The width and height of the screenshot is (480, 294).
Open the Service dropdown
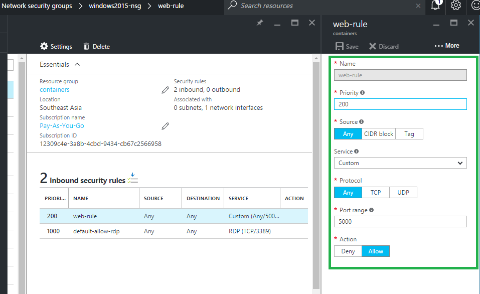click(400, 163)
